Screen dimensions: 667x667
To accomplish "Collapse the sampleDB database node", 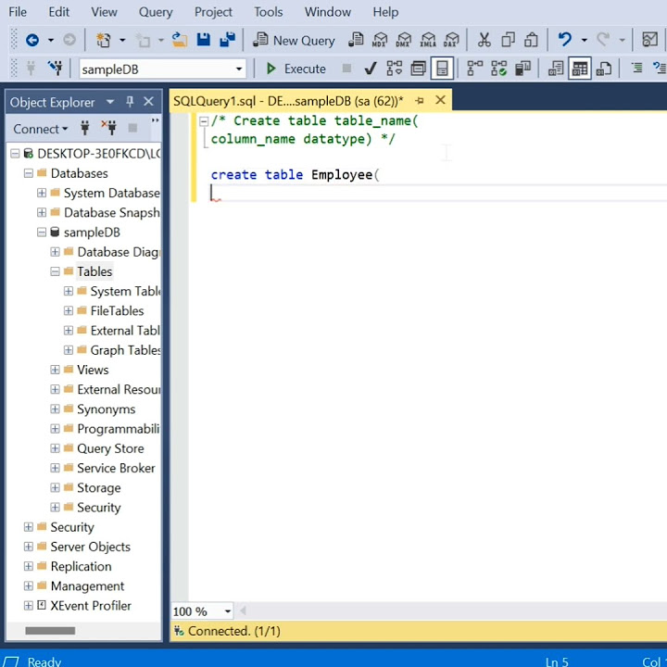I will (x=42, y=233).
